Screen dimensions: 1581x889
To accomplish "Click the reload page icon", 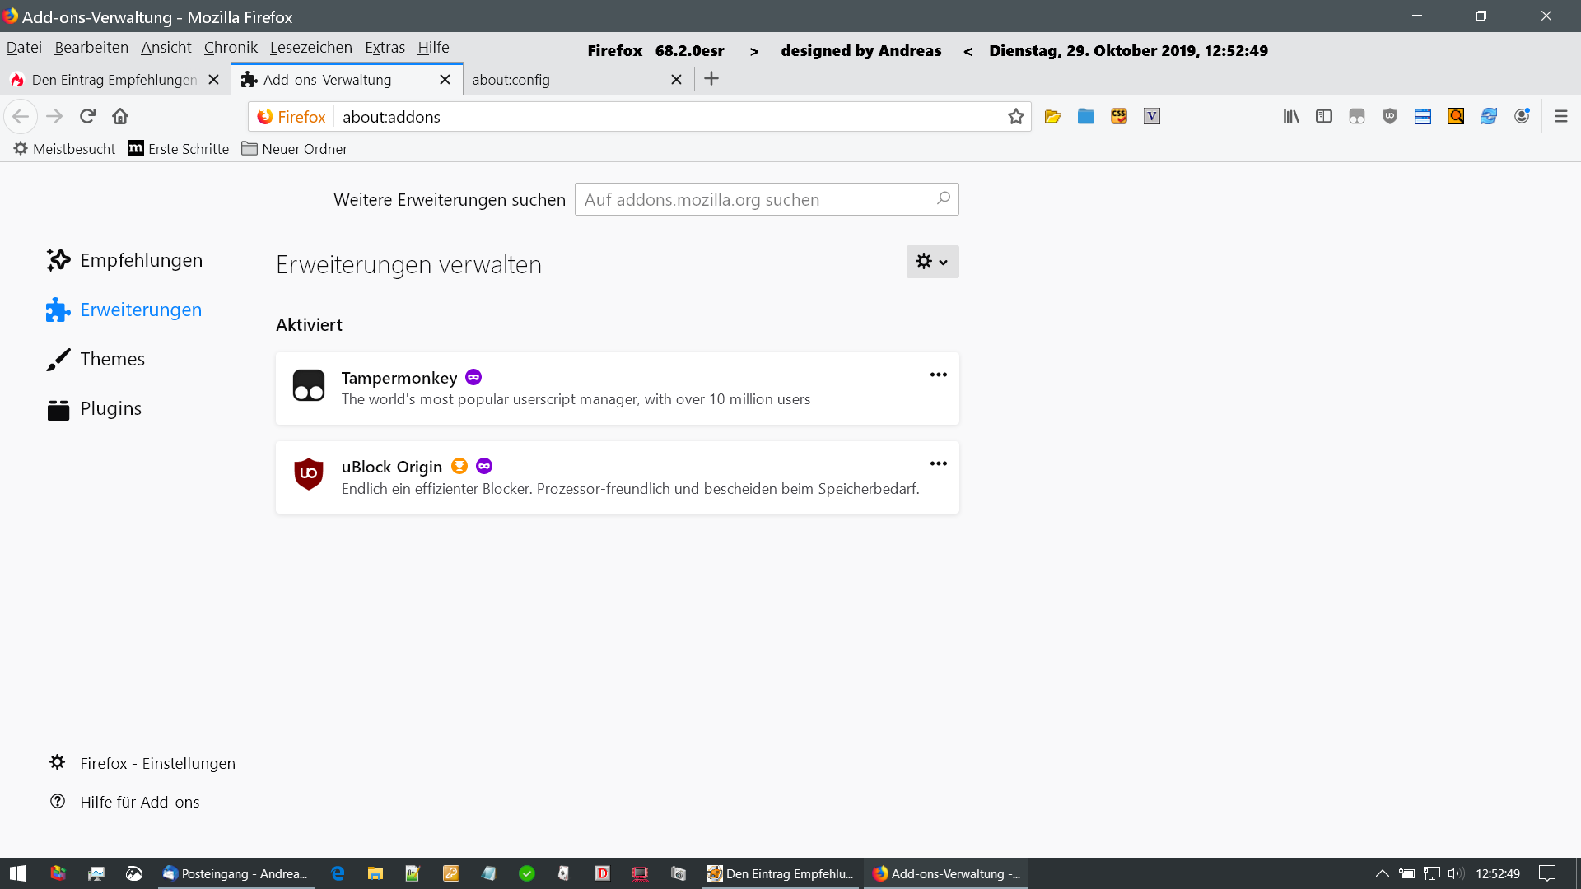I will [87, 116].
